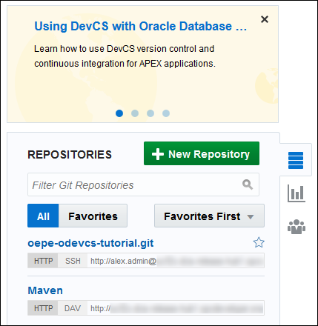Image resolution: width=318 pixels, height=326 pixels.
Task: Select DAV for Maven repository
Action: [x=73, y=308]
